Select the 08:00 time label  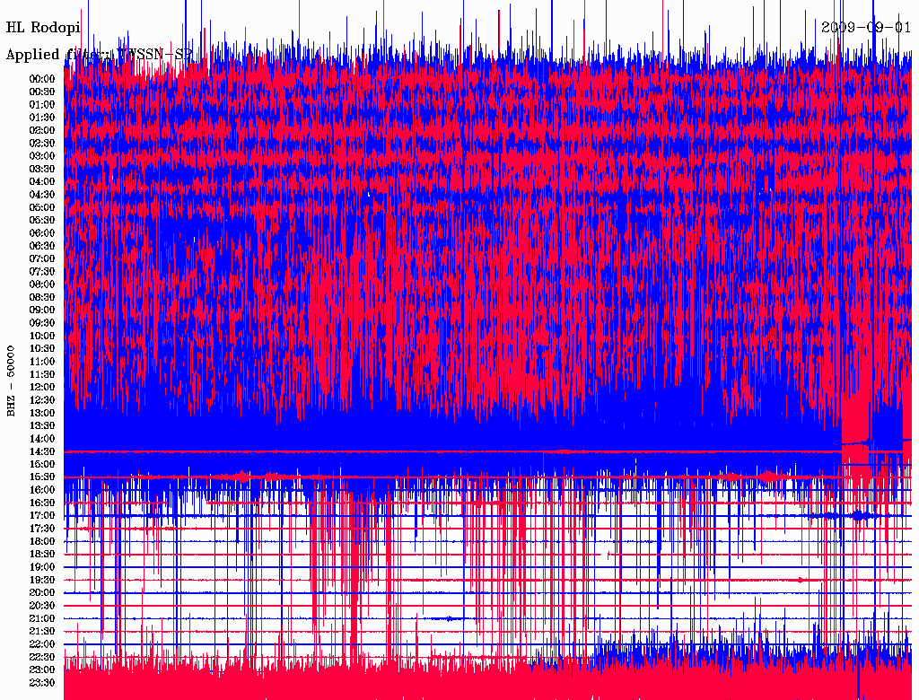(x=42, y=284)
